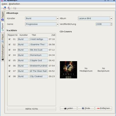
Task: Open the Datei menu
Action: 4,4
